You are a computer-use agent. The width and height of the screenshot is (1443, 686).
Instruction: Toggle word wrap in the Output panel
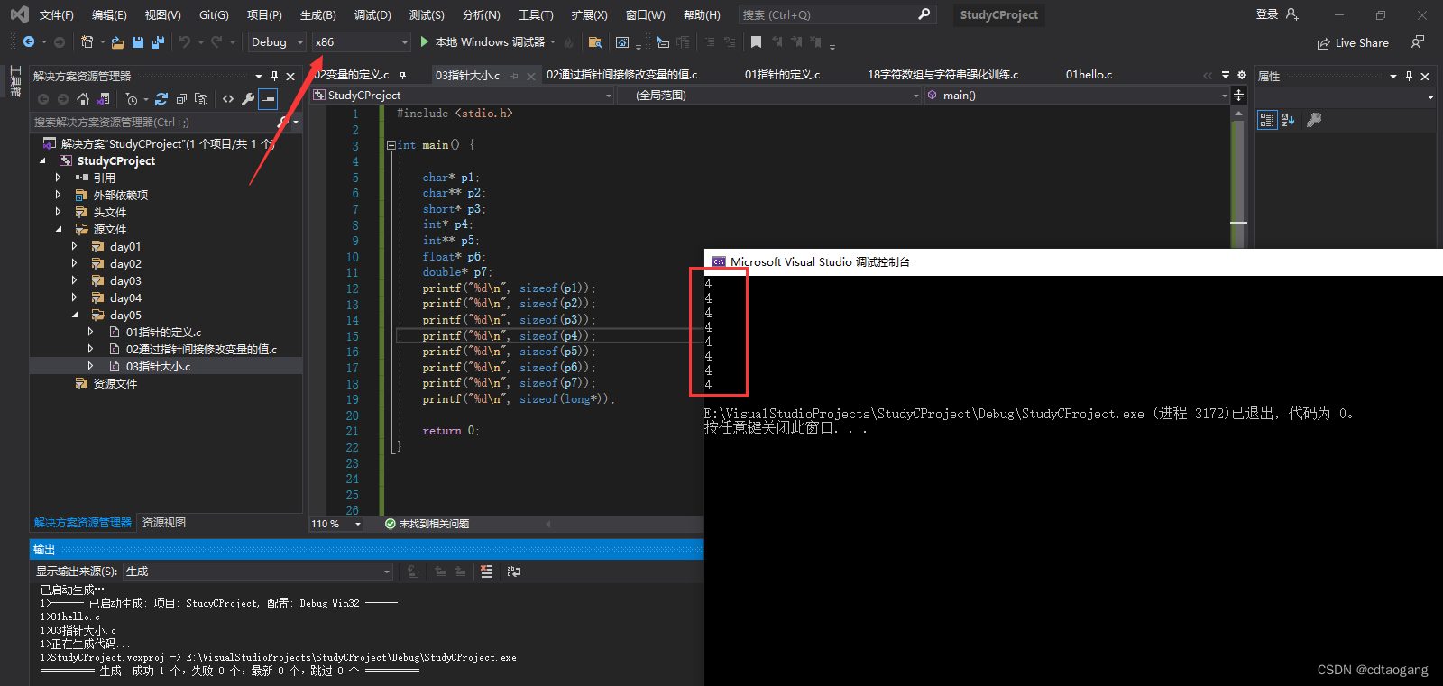pyautogui.click(x=514, y=572)
